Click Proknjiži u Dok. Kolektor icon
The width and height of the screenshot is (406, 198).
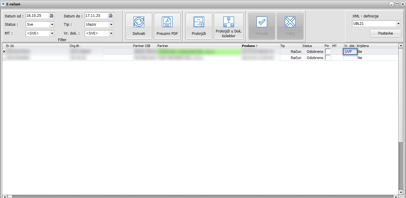(x=228, y=22)
